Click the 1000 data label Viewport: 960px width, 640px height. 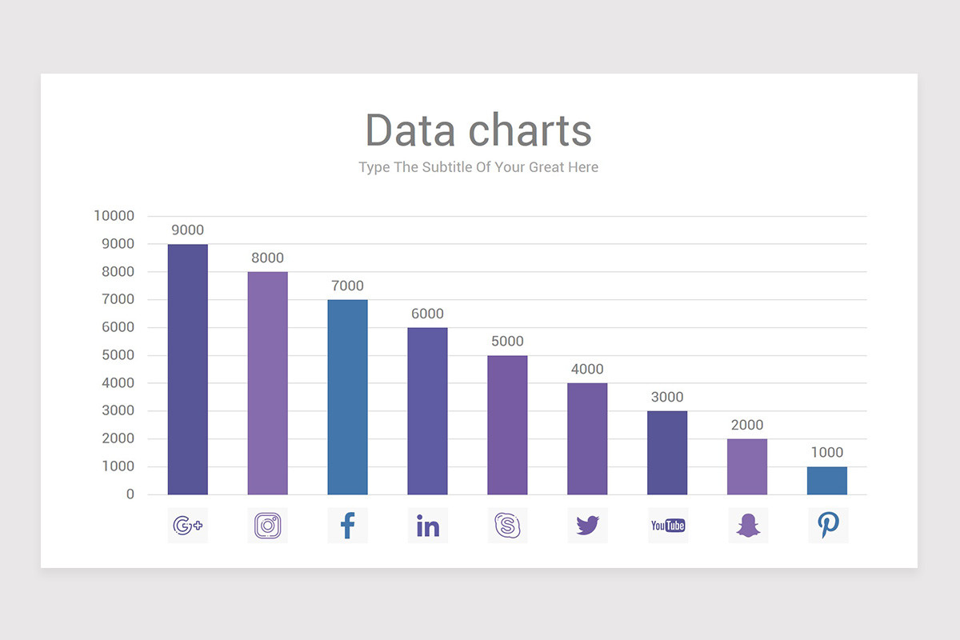click(x=827, y=453)
